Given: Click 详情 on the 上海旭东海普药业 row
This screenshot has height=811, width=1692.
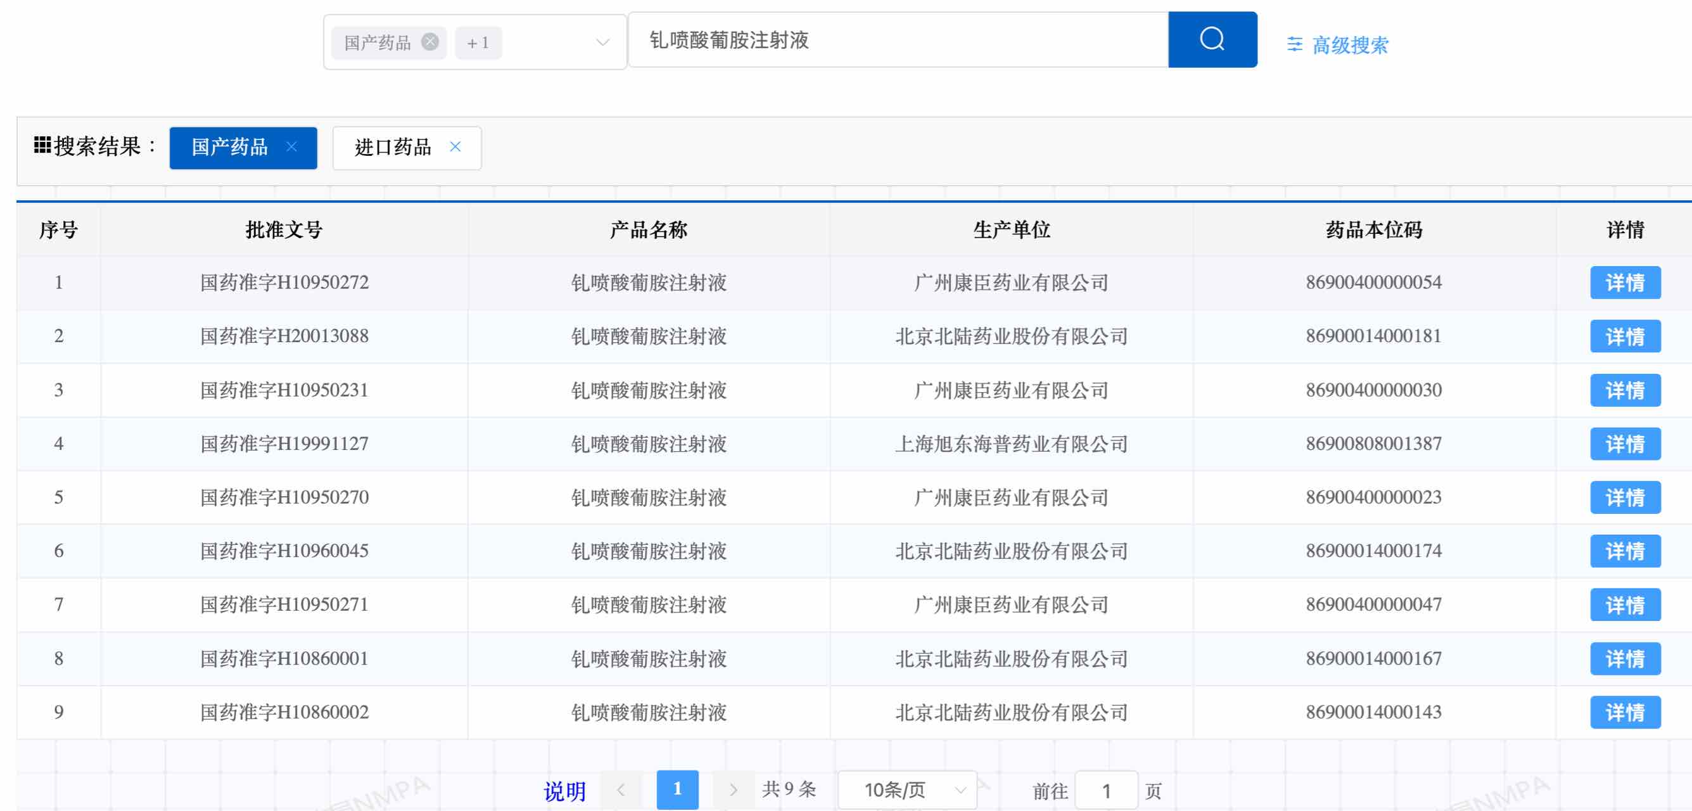Looking at the screenshot, I should pyautogui.click(x=1625, y=444).
